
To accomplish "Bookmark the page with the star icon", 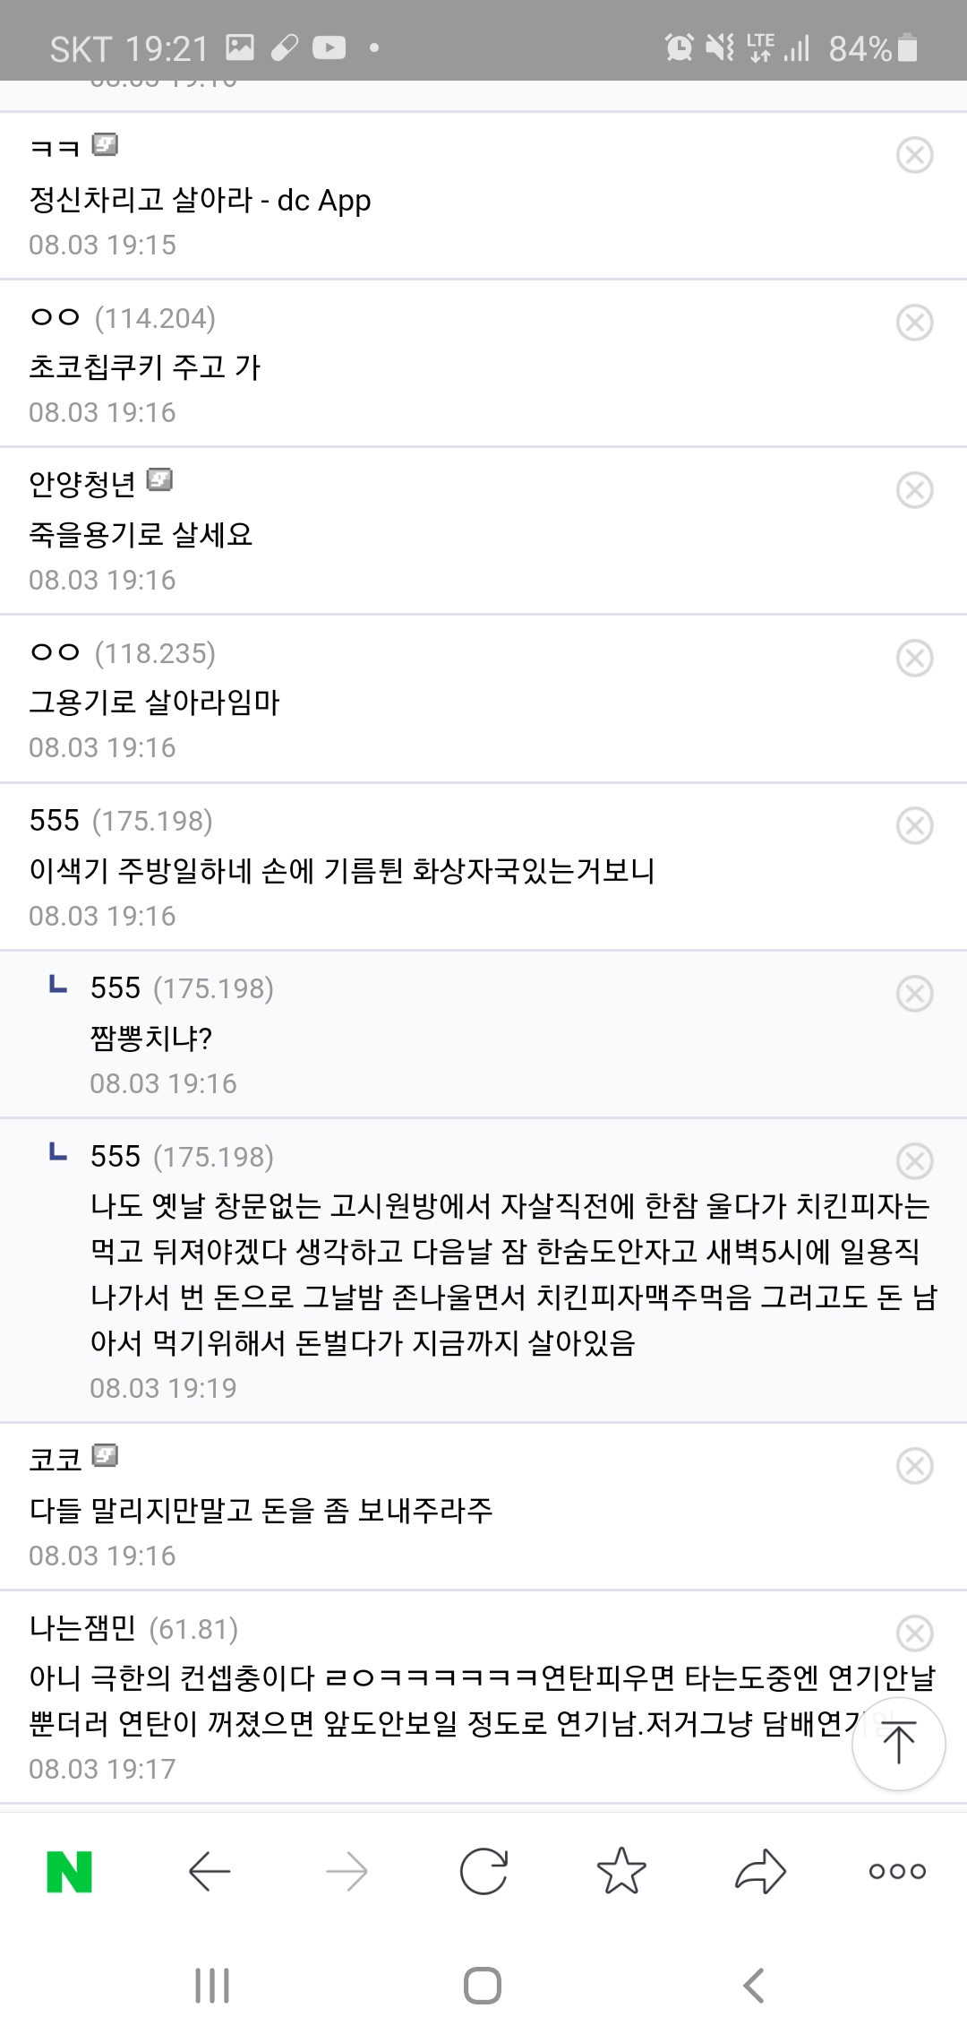I will click(x=621, y=1871).
